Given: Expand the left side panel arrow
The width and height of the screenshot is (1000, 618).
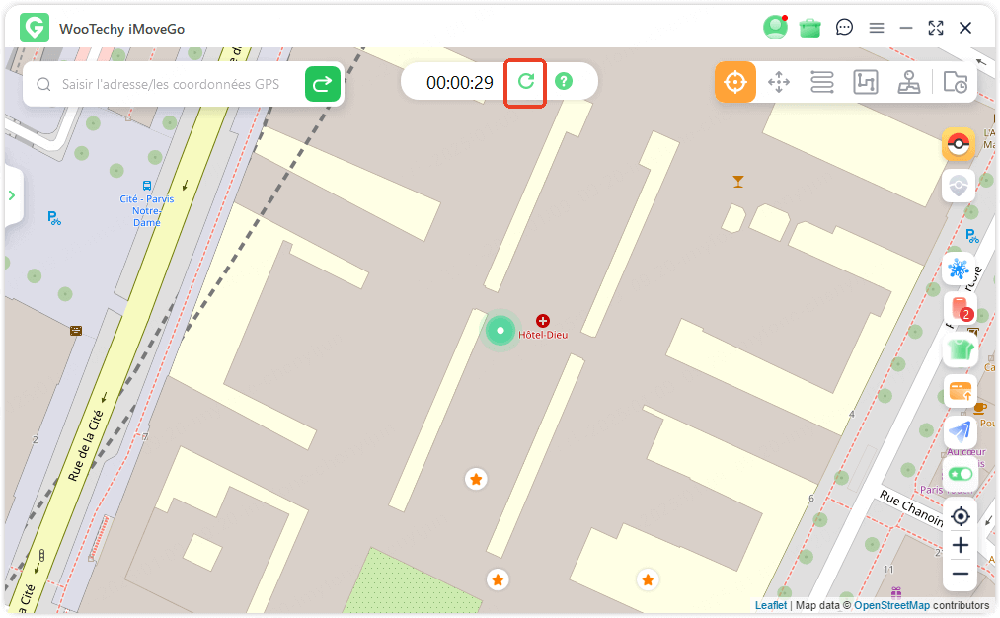Looking at the screenshot, I should point(12,195).
